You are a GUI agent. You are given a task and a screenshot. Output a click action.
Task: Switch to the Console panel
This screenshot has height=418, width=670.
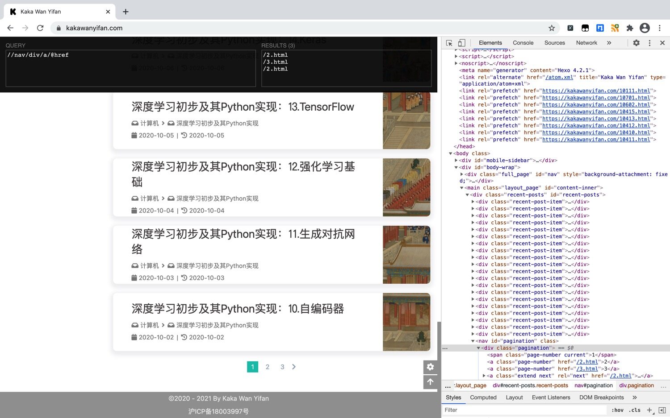tap(523, 42)
